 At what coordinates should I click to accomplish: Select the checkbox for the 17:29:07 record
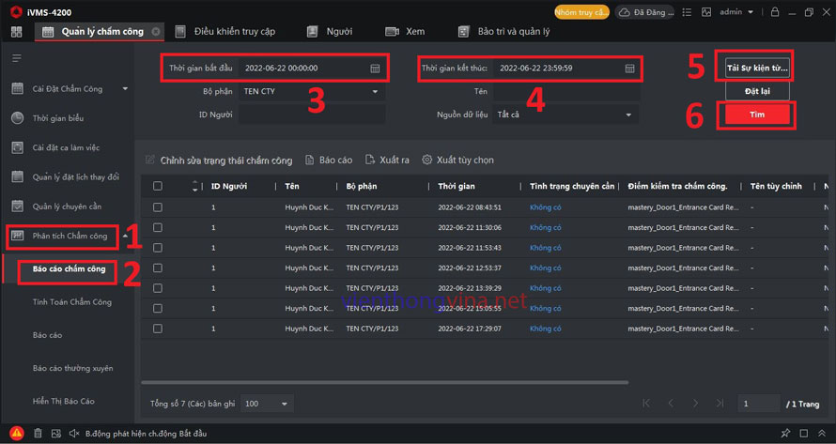(158, 329)
